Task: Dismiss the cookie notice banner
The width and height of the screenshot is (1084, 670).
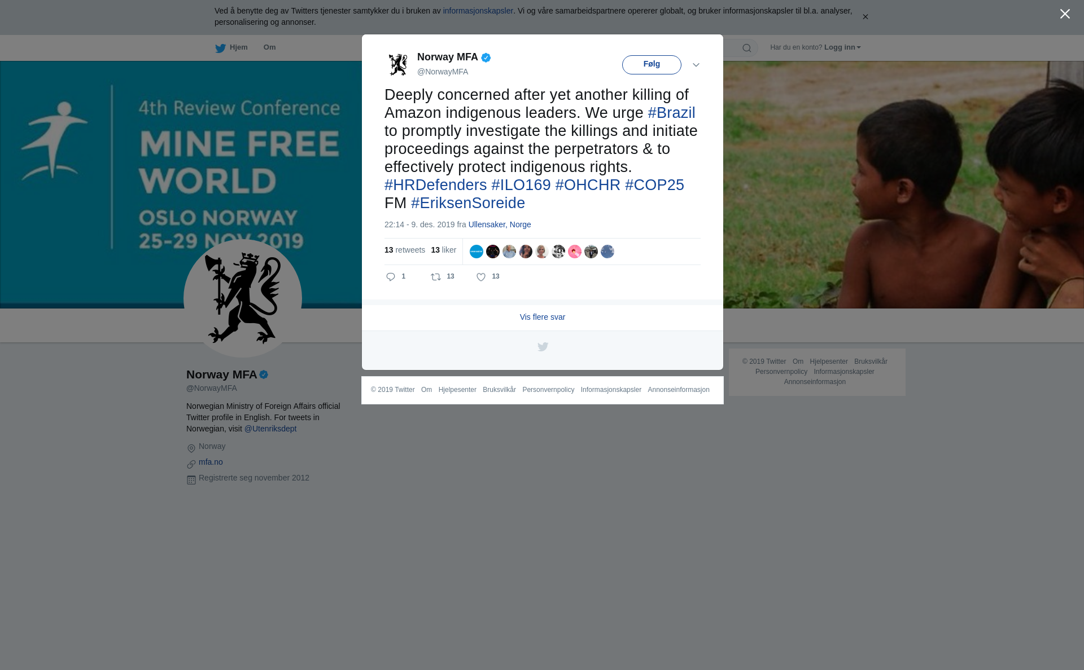Action: pos(865,17)
